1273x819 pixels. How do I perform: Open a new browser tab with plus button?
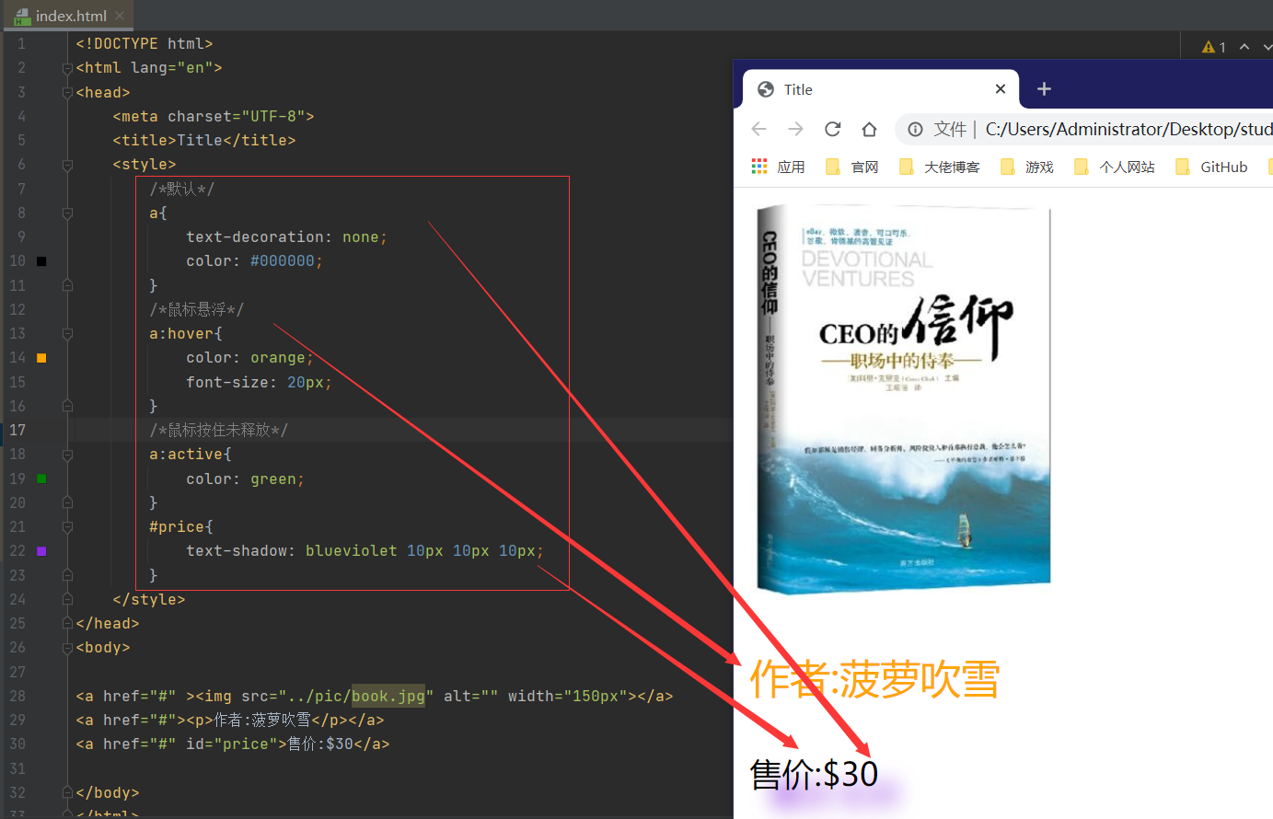click(x=1044, y=89)
